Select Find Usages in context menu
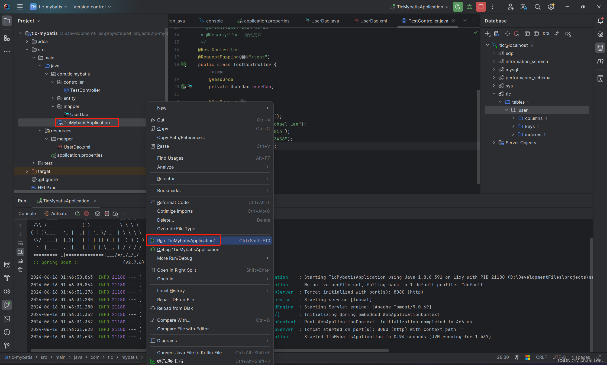 pos(210,158)
